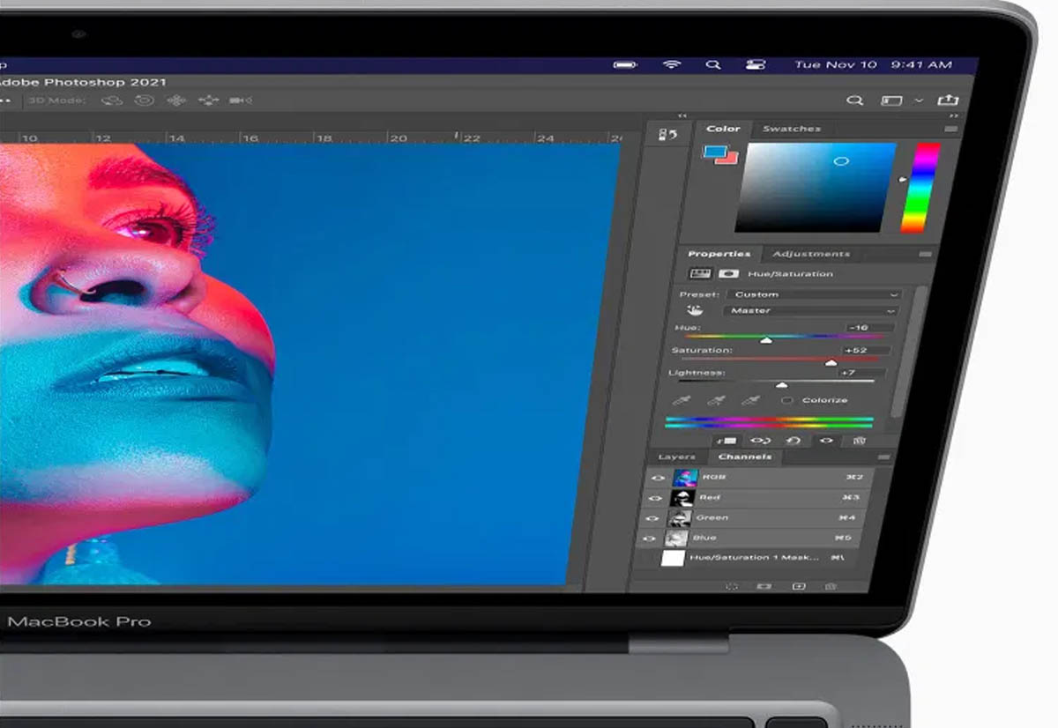Viewport: 1058px width, 728px height.
Task: Click view previous state icon
Action: (760, 440)
